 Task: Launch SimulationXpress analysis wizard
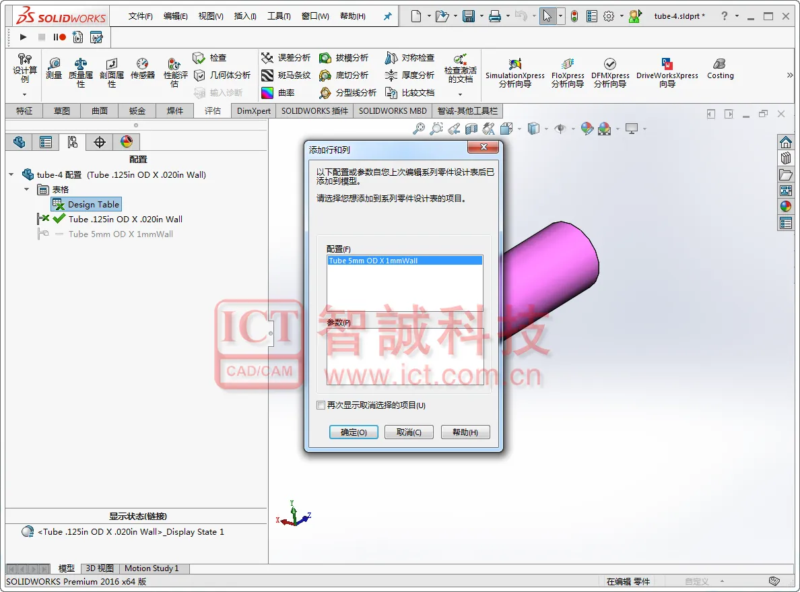[x=514, y=73]
